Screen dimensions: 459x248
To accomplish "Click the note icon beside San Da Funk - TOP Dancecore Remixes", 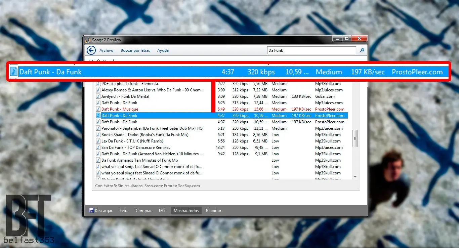I will pos(98,148).
